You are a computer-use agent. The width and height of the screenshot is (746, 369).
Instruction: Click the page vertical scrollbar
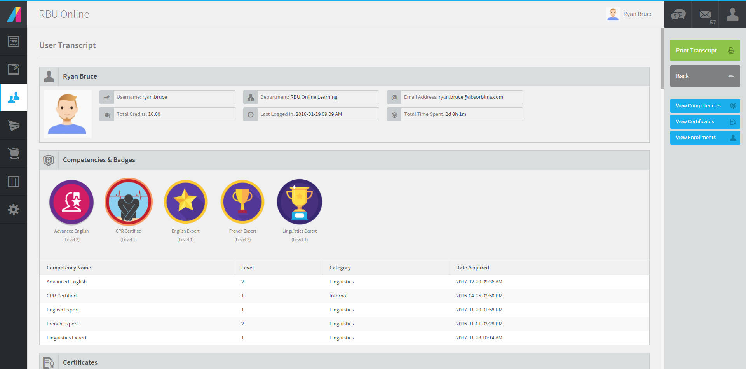click(x=662, y=58)
